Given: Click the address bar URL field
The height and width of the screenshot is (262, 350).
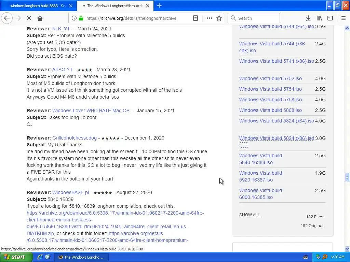Looking at the screenshot, I should 131,18.
